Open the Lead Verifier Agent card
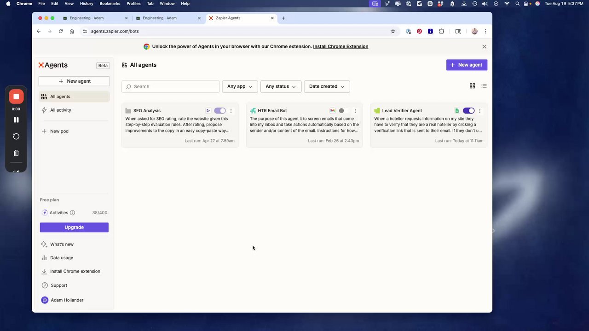The width and height of the screenshot is (589, 331). [x=429, y=125]
